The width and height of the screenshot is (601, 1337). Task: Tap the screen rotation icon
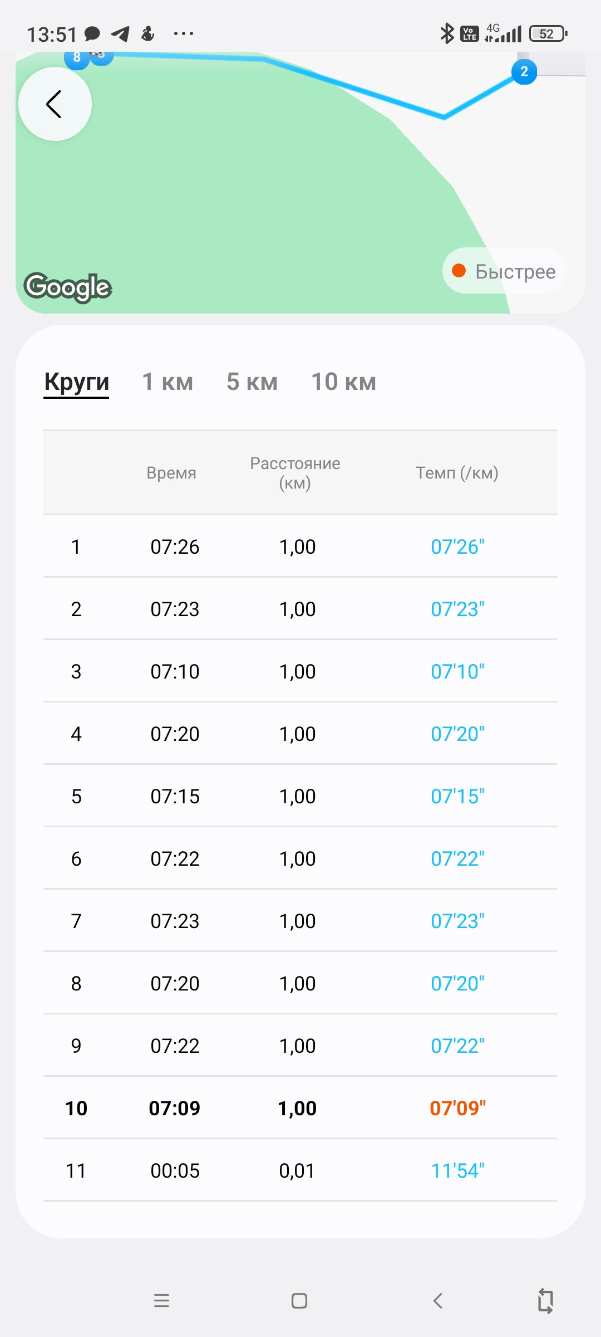546,1301
